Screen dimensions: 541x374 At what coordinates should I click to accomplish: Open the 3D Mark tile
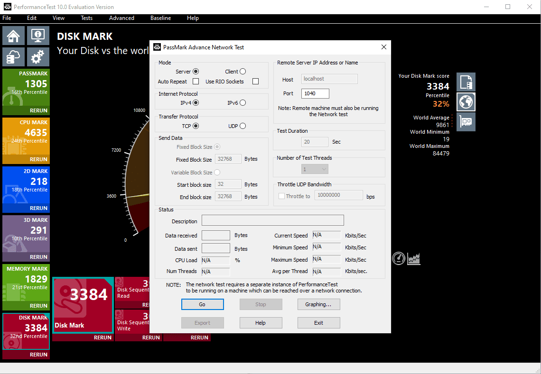point(26,234)
